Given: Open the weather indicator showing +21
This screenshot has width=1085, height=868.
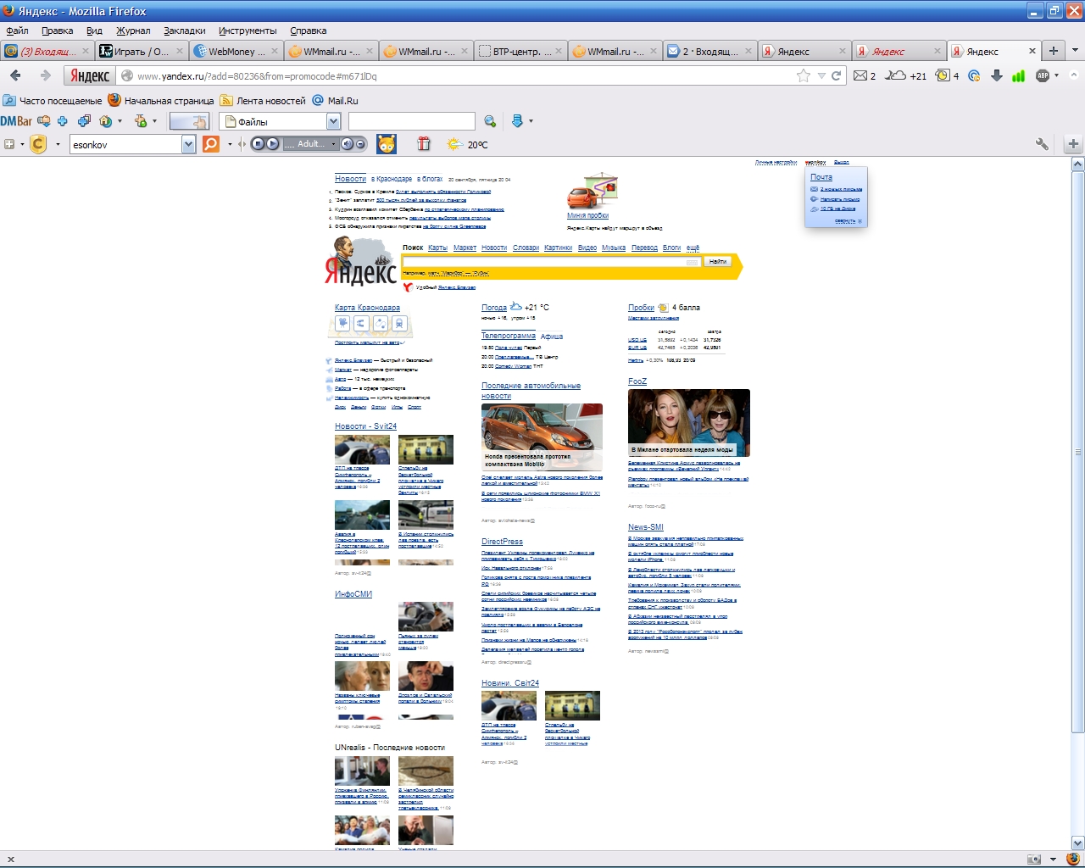Looking at the screenshot, I should (905, 75).
